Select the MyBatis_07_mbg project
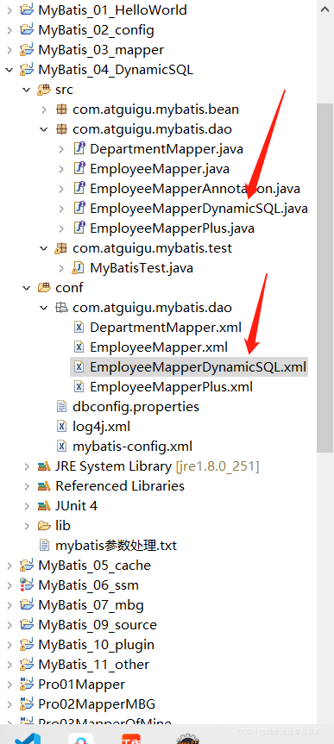334x744 pixels. point(91,605)
